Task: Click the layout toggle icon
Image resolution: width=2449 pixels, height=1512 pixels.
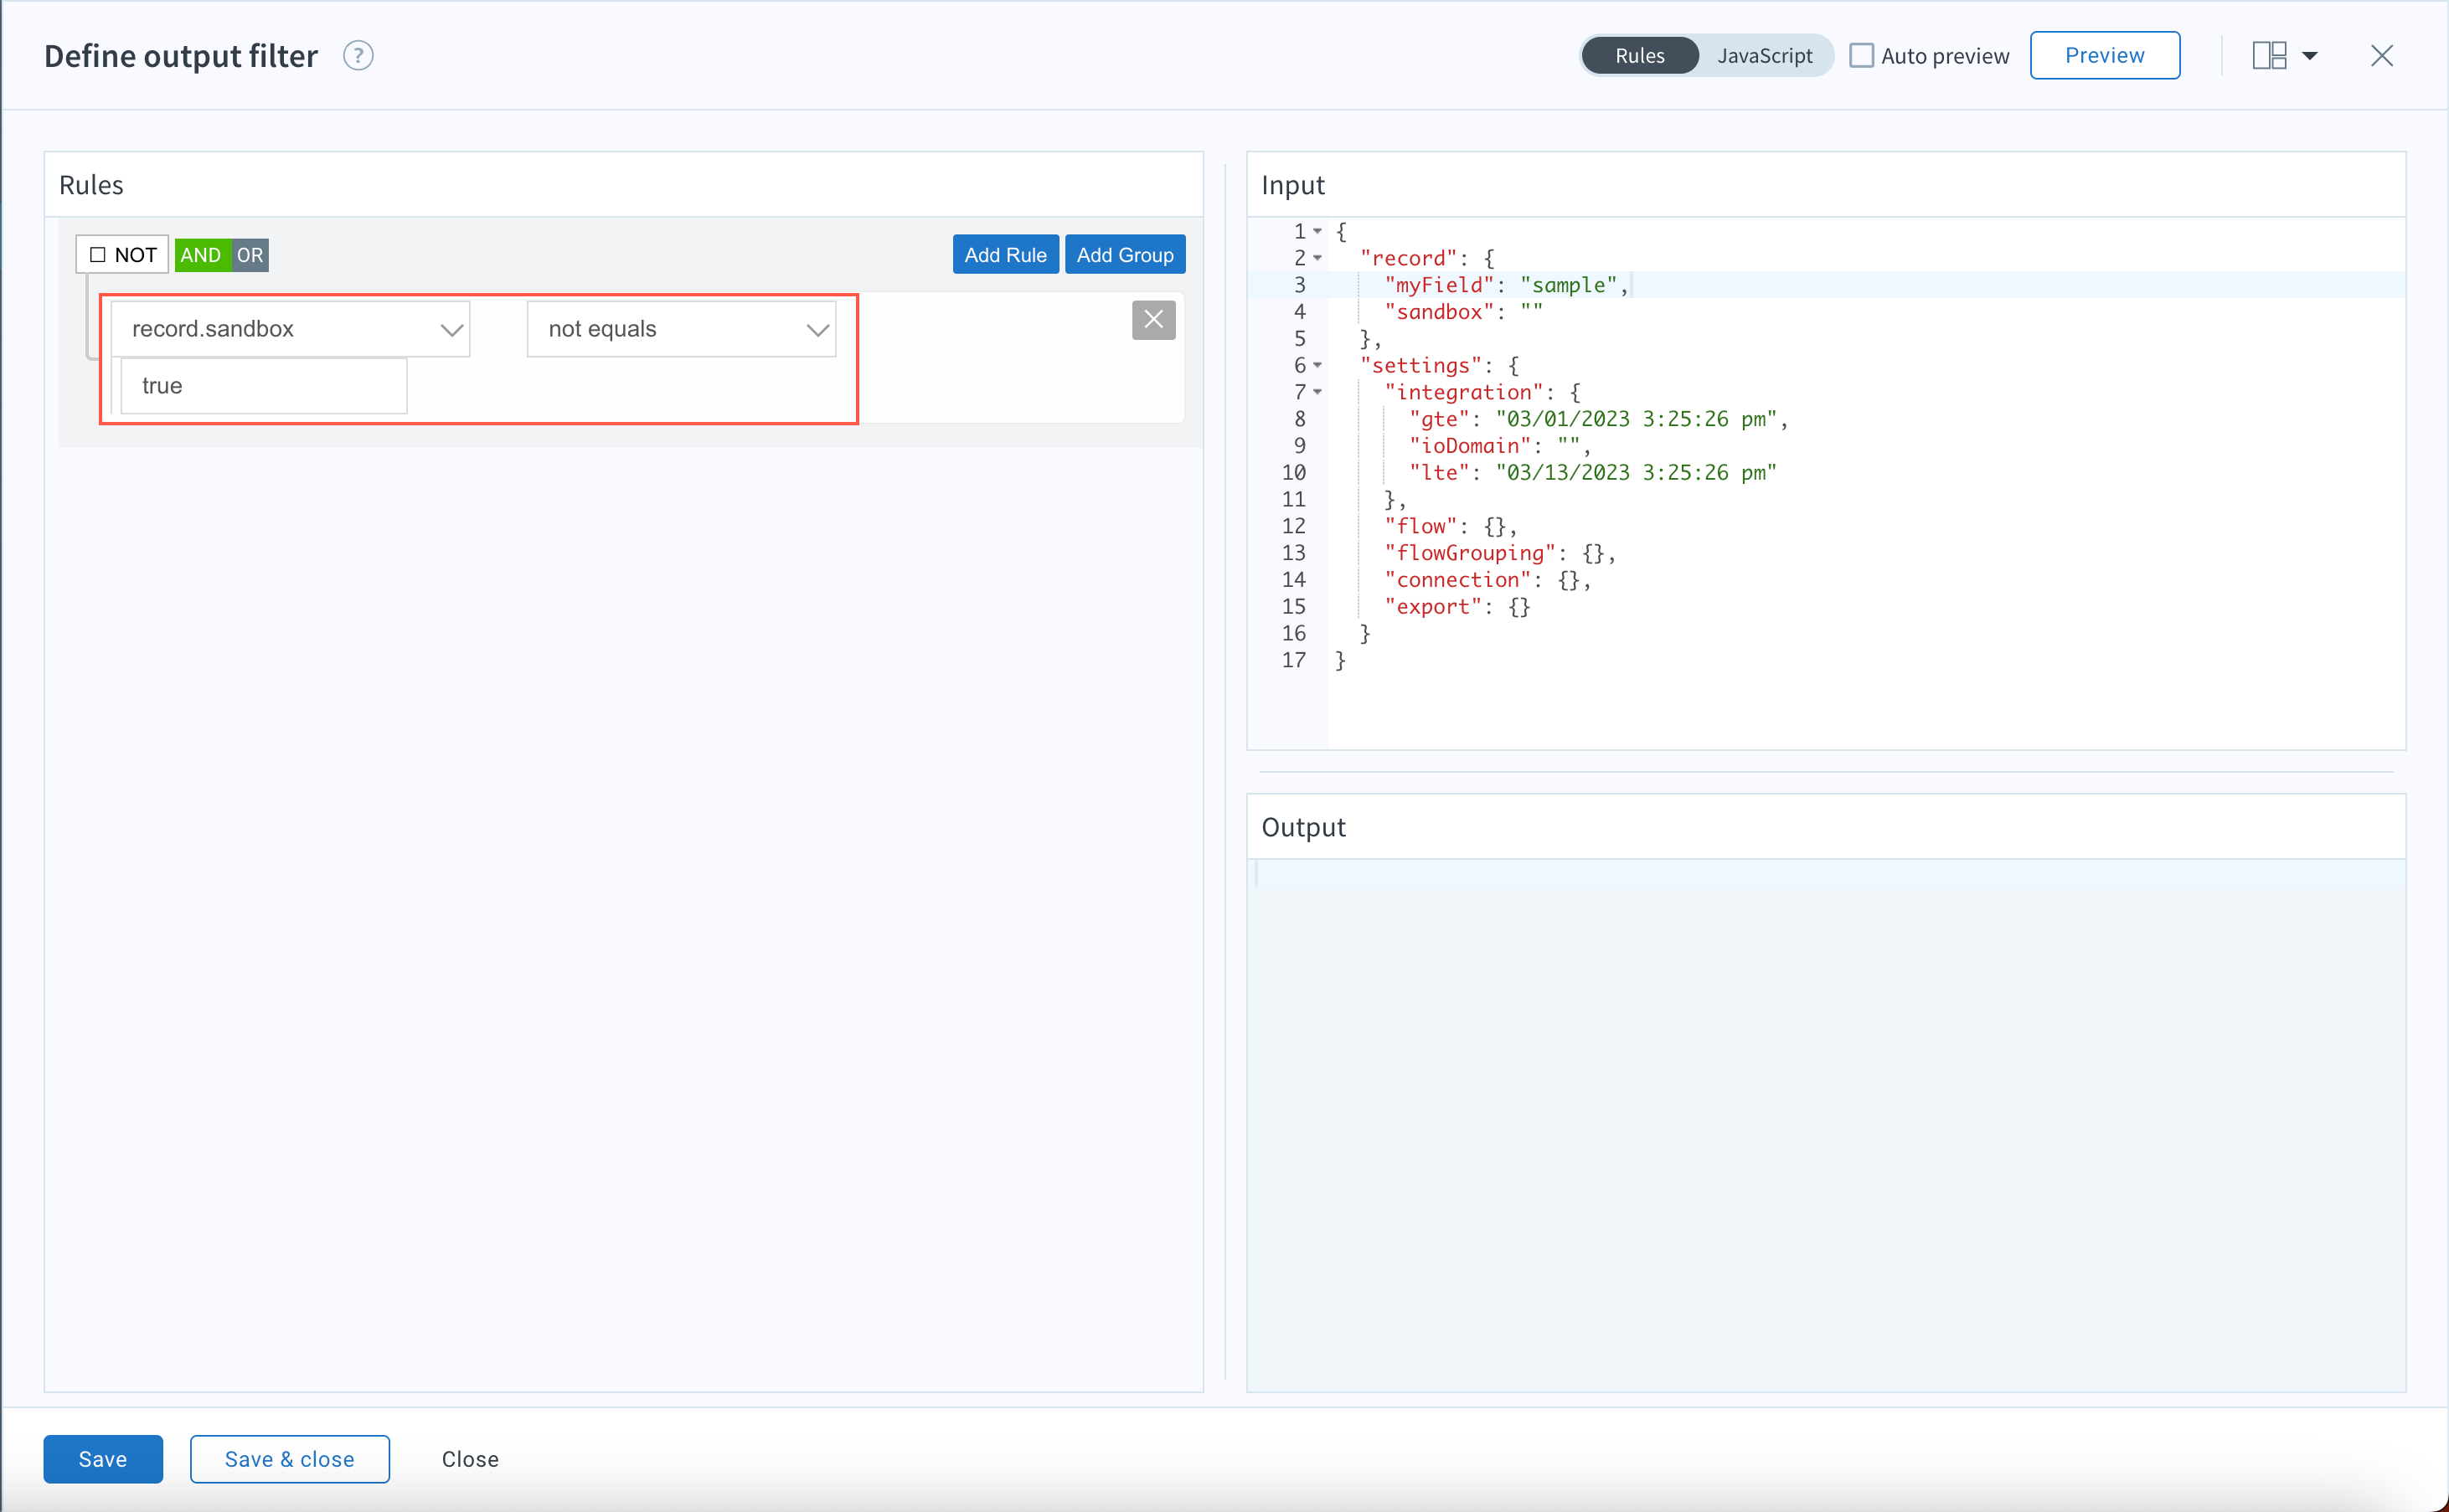Action: coord(2270,55)
